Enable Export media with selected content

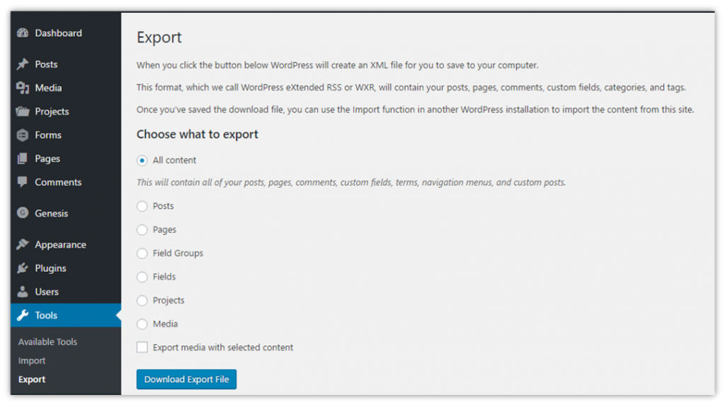(142, 348)
